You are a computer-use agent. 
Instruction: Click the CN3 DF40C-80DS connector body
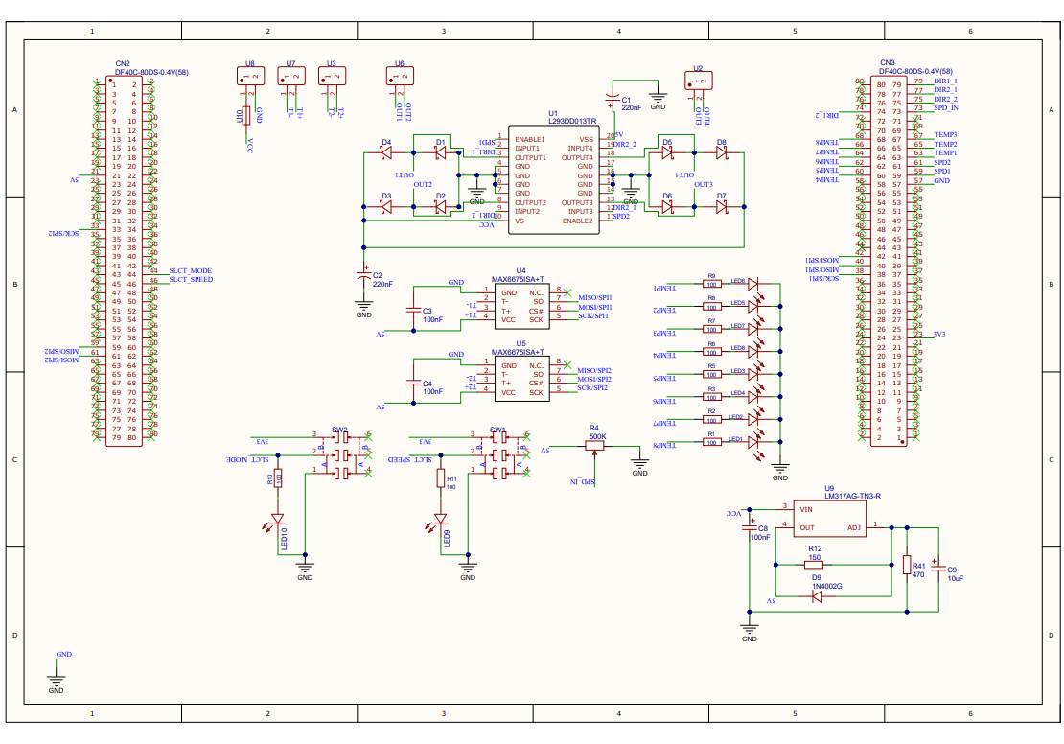pyautogui.click(x=889, y=260)
